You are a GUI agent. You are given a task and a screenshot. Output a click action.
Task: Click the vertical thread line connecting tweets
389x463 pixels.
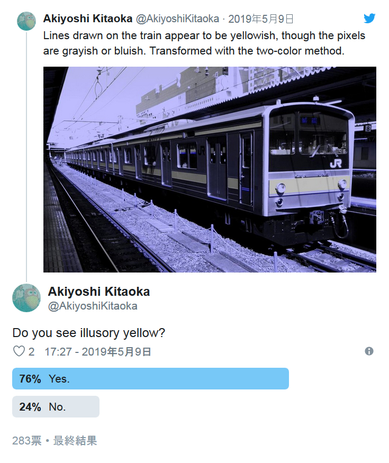26,157
